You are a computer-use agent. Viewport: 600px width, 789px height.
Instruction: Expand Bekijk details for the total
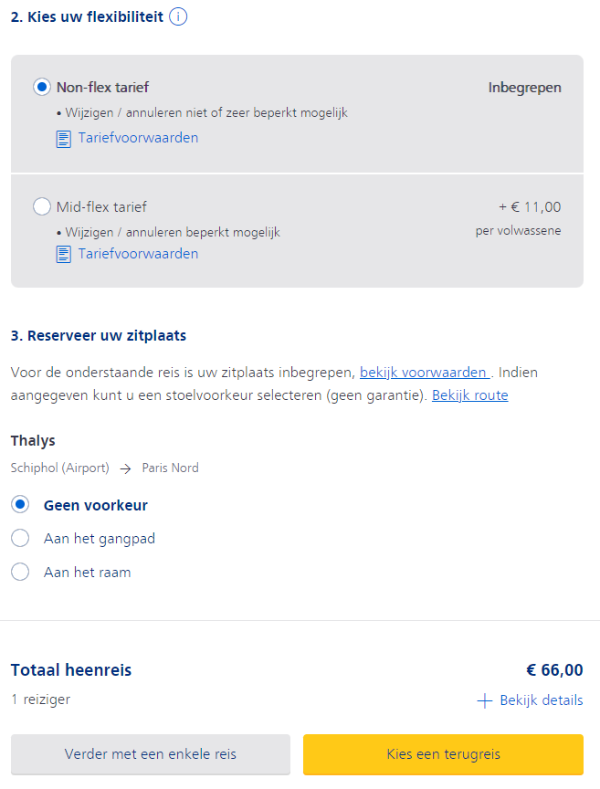pos(542,700)
